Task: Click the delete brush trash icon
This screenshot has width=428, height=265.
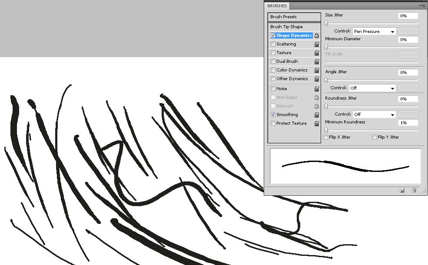Action: coord(414,190)
